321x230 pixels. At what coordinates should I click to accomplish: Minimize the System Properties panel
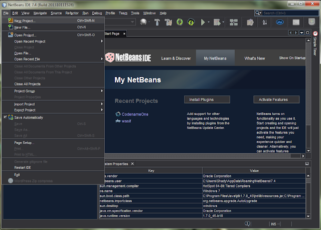[307, 163]
